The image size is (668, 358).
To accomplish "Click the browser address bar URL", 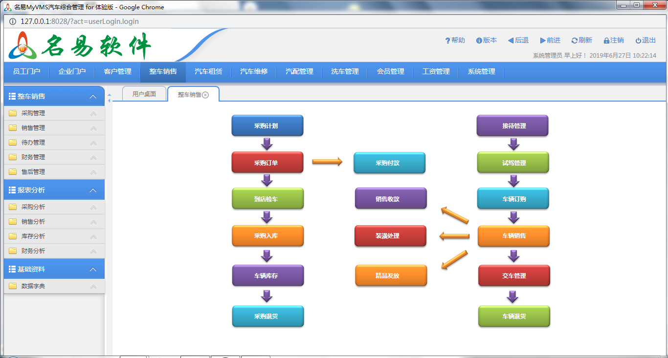I will coord(79,21).
